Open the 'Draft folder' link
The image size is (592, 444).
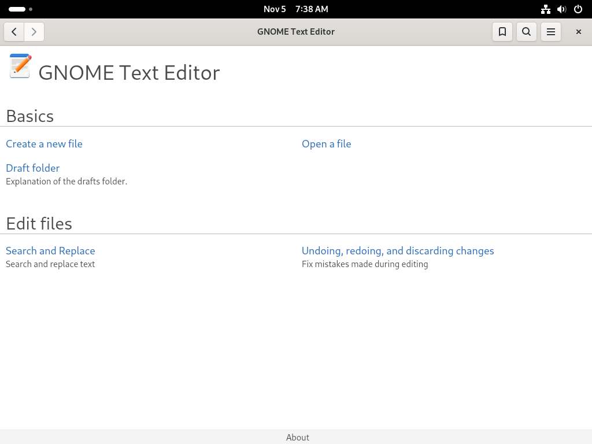33,168
